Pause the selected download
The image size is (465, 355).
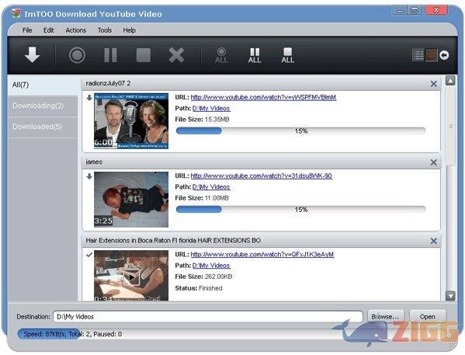pyautogui.click(x=110, y=55)
